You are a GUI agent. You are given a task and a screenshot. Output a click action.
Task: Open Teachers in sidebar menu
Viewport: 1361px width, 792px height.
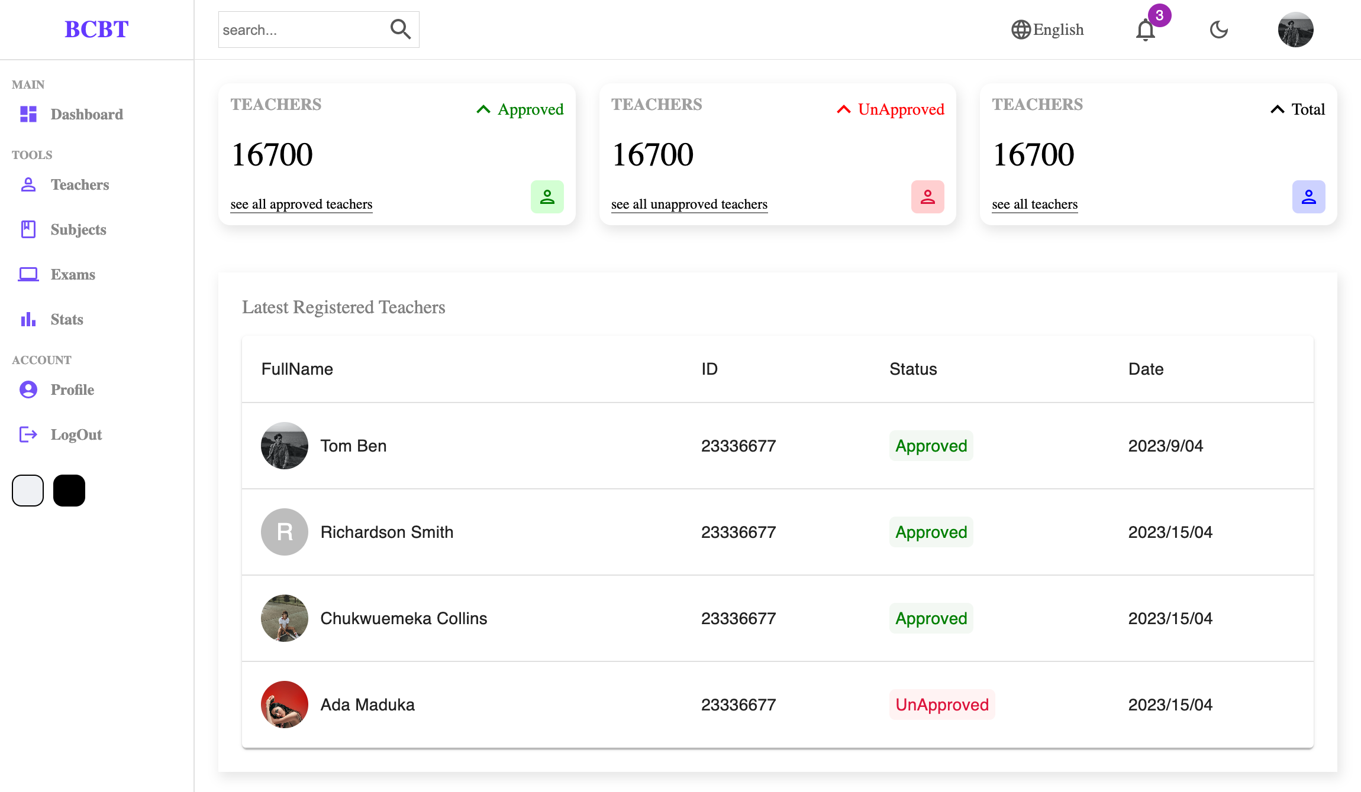point(79,185)
